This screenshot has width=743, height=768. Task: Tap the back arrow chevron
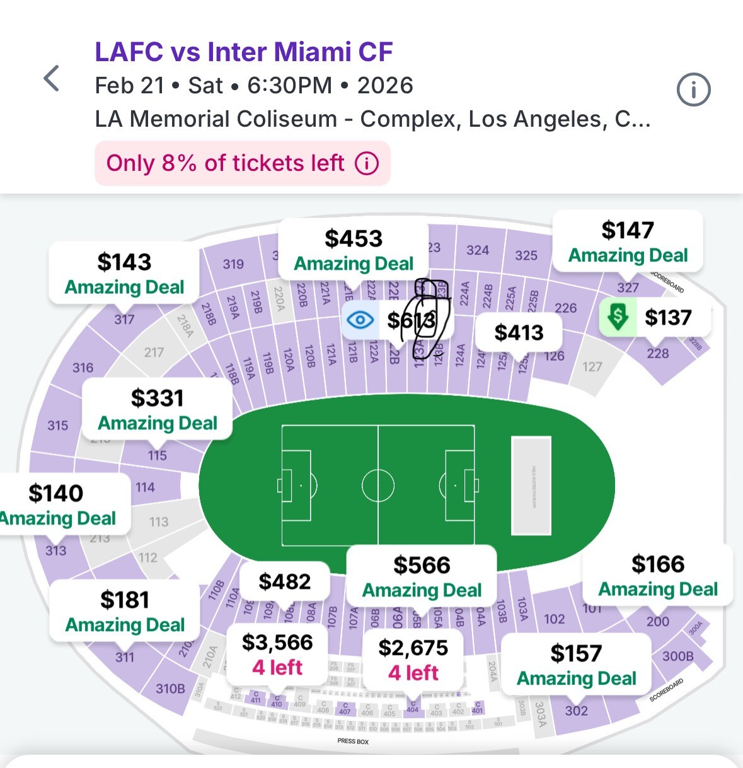click(52, 79)
